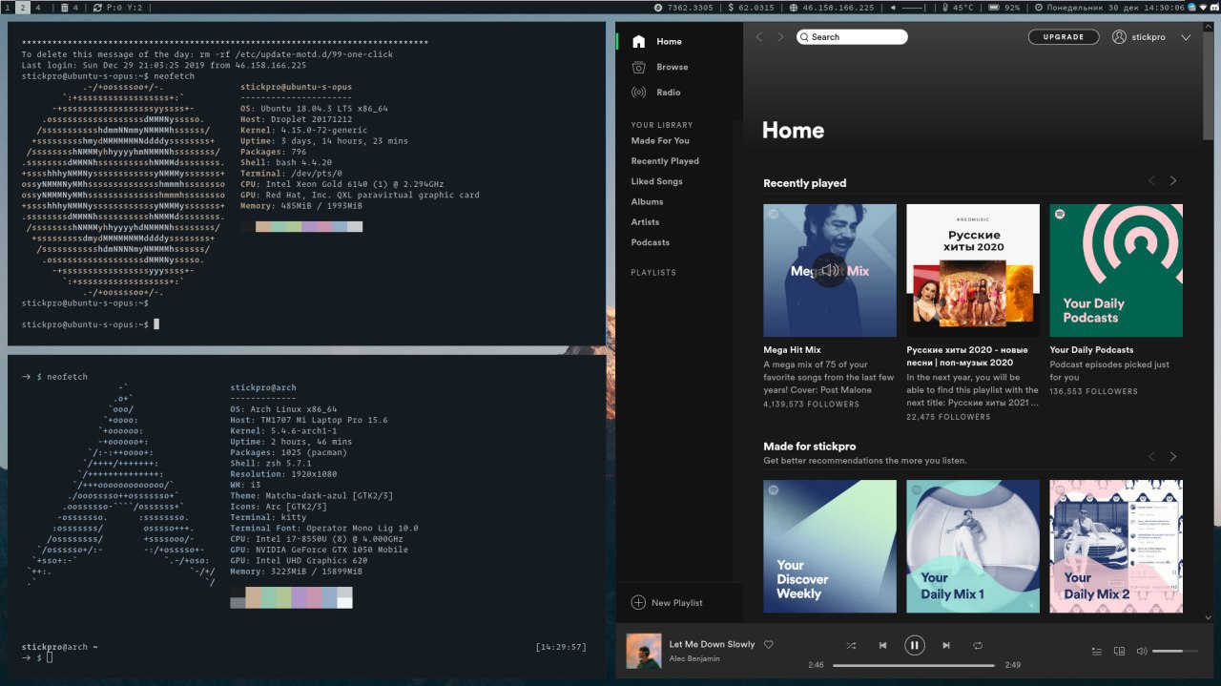1221x686 pixels.
Task: Go to next items in Made for stickpro
Action: point(1173,457)
